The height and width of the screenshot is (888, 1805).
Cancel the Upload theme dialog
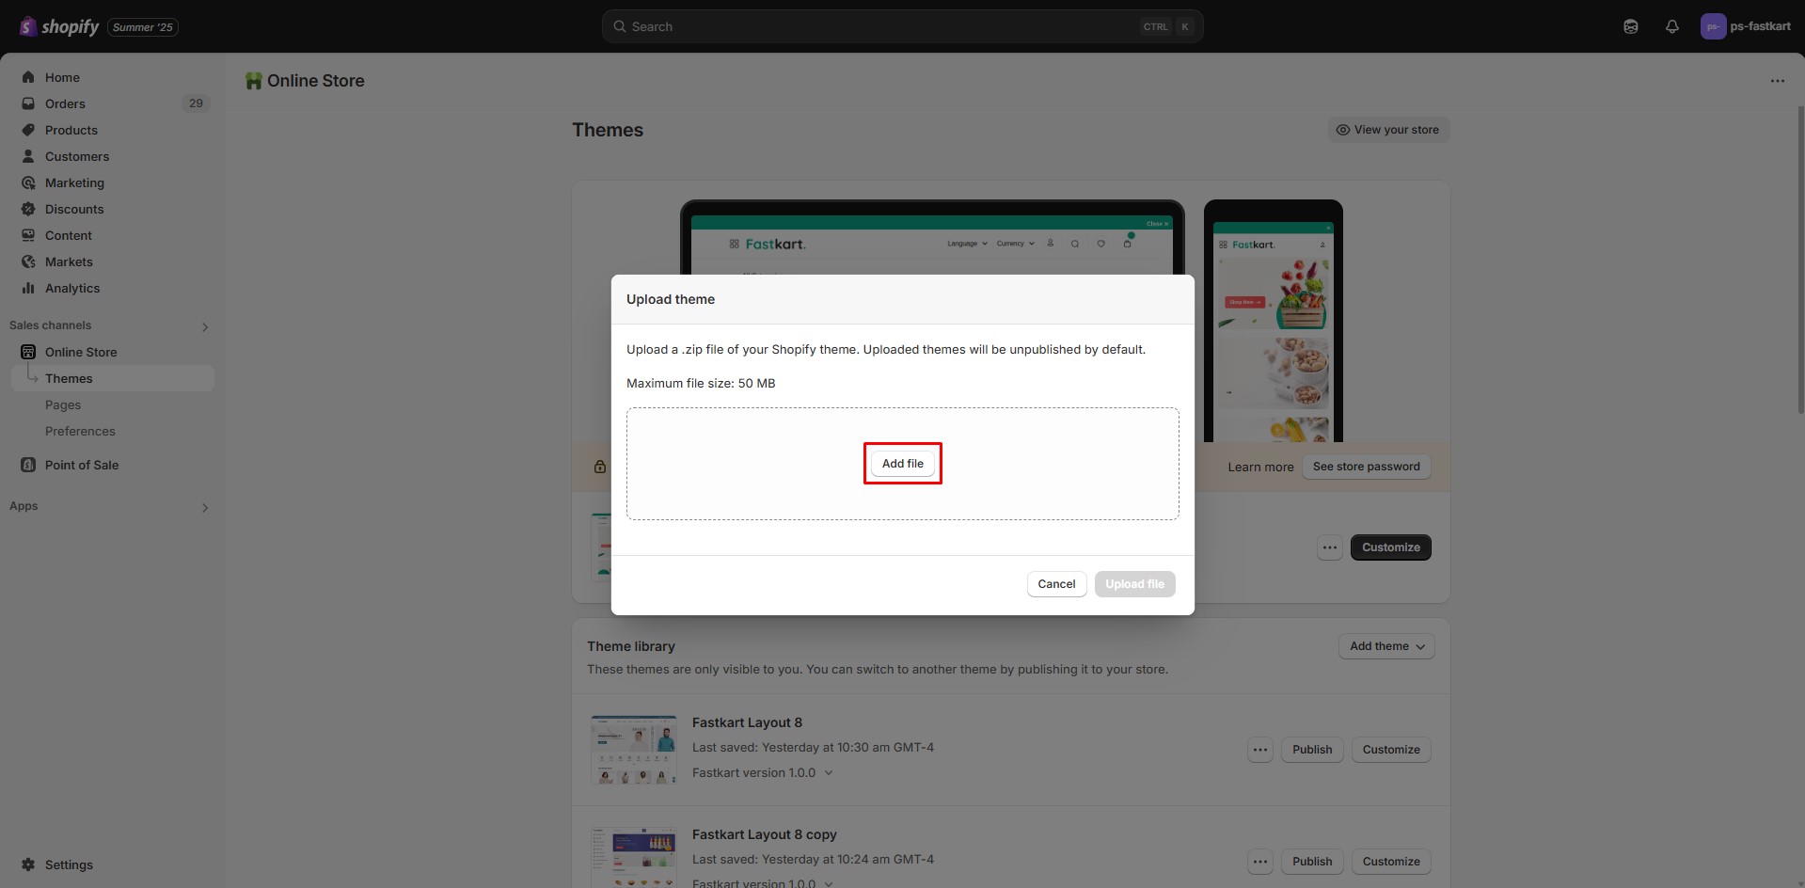(x=1056, y=584)
